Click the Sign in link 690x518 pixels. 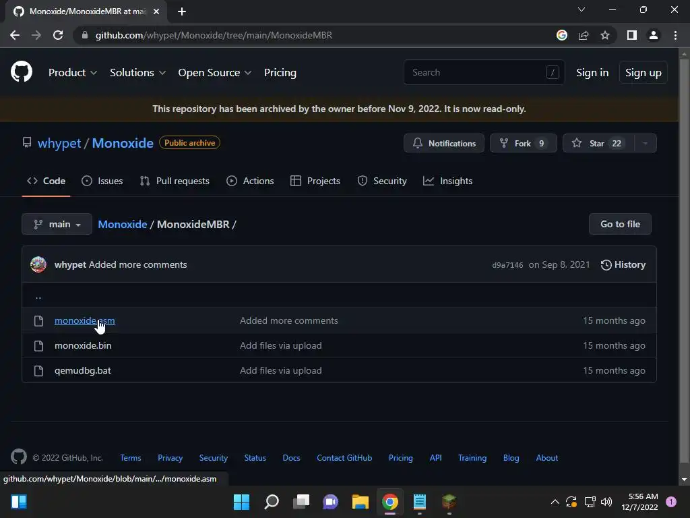coord(592,73)
